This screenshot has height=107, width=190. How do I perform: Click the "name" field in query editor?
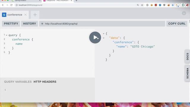[19, 44]
